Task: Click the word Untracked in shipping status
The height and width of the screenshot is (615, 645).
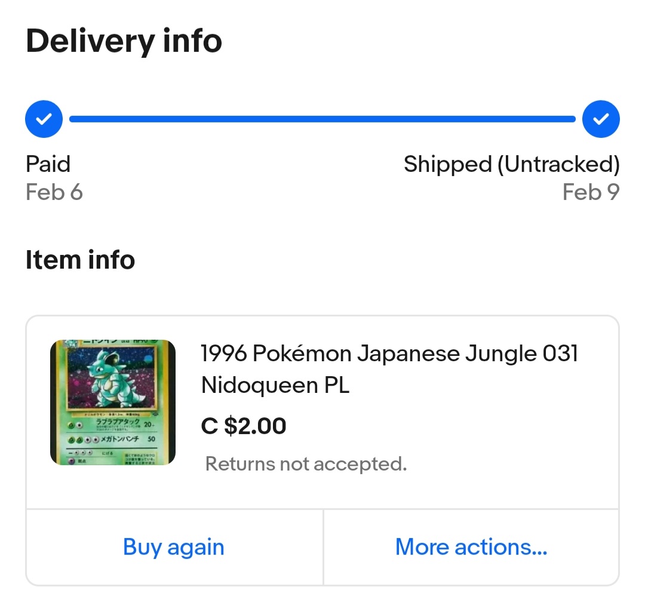Action: 559,164
